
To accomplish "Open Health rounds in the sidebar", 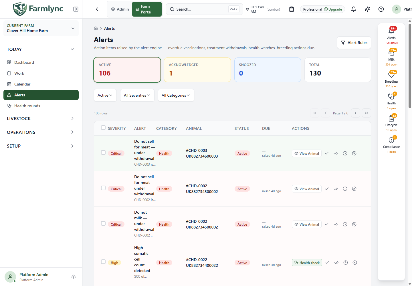I will coord(41,106).
